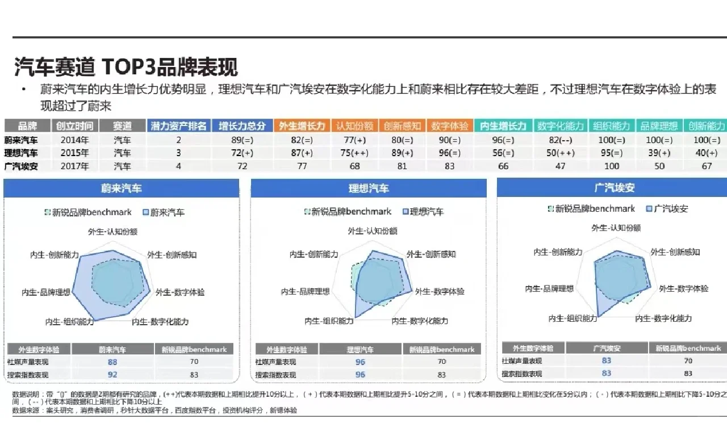Viewport: 727px width, 424px height.
Task: Click 外生-数字体验 axis label in 理想汽车 radar
Action: (440, 291)
